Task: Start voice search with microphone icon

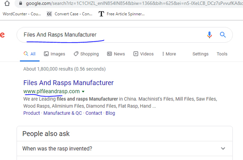Action: coord(209,35)
